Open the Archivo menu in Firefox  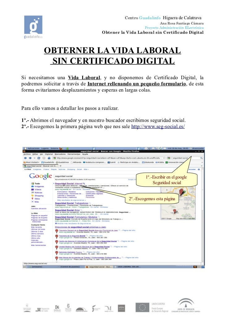pos(27,154)
